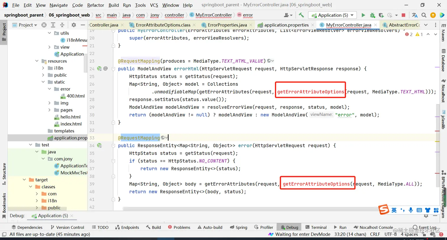The height and width of the screenshot is (240, 447).
Task: Expand the i18n folder under resources
Action: [43, 68]
